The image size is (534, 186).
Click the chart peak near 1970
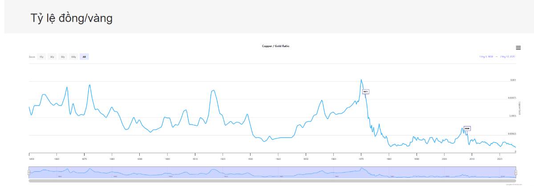[x=361, y=80]
